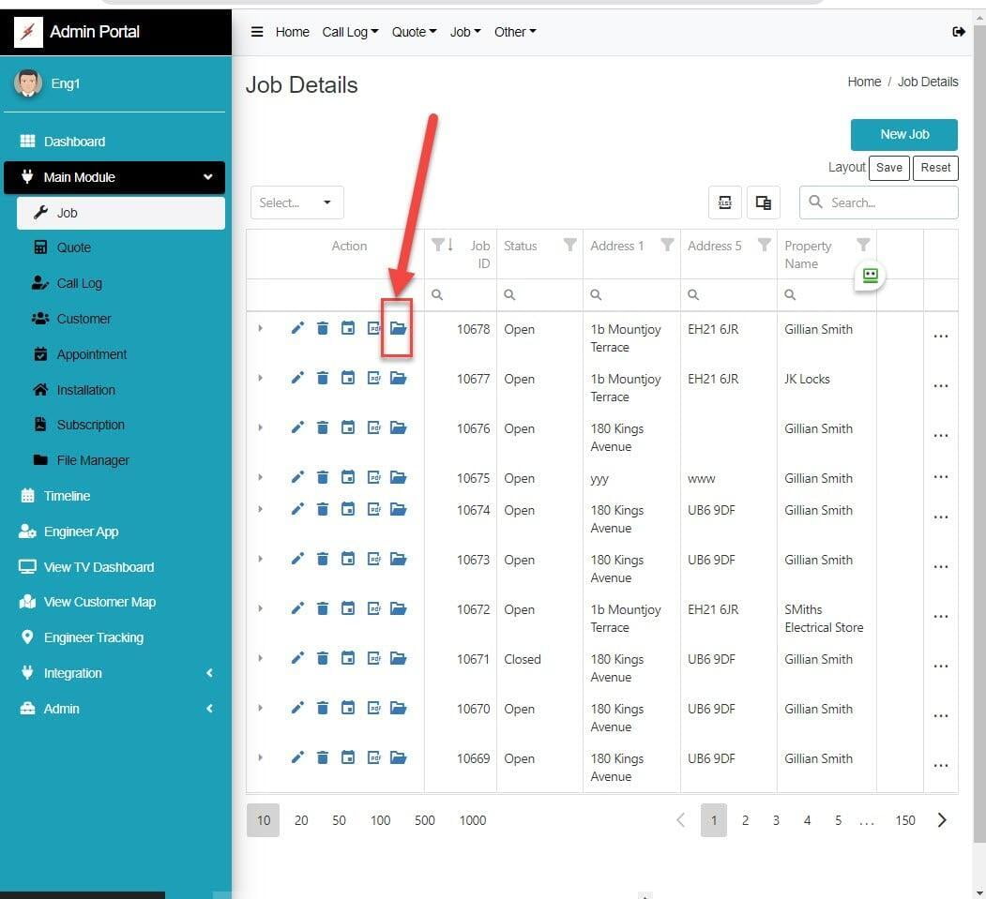Open the Quote menu in navbar
Viewport: 986px width, 899px height.
point(414,32)
